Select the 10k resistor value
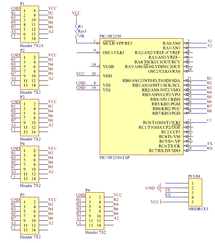This screenshot has height=243, width=215. [81, 36]
